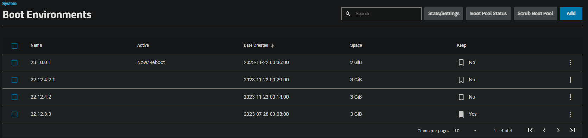Viewport: 588px width, 138px height.
Task: Expand the Items per page dropdown
Action: coord(466,131)
